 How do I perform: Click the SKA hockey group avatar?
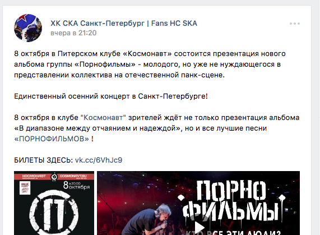[28, 28]
